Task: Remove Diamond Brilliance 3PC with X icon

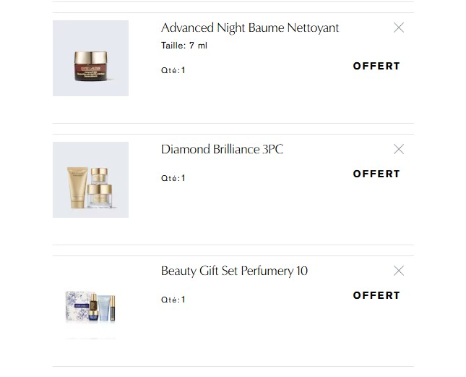Action: click(x=399, y=149)
